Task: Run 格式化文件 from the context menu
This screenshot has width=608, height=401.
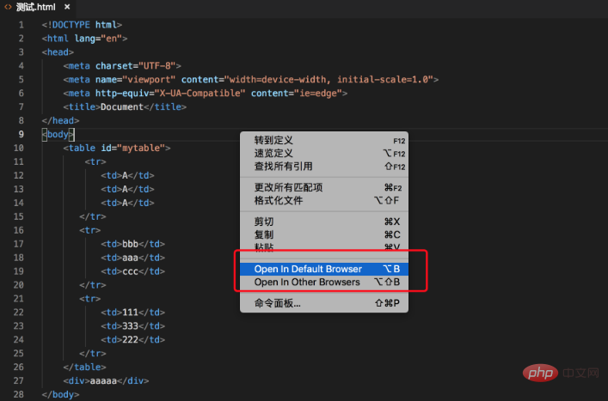Action: click(x=278, y=200)
